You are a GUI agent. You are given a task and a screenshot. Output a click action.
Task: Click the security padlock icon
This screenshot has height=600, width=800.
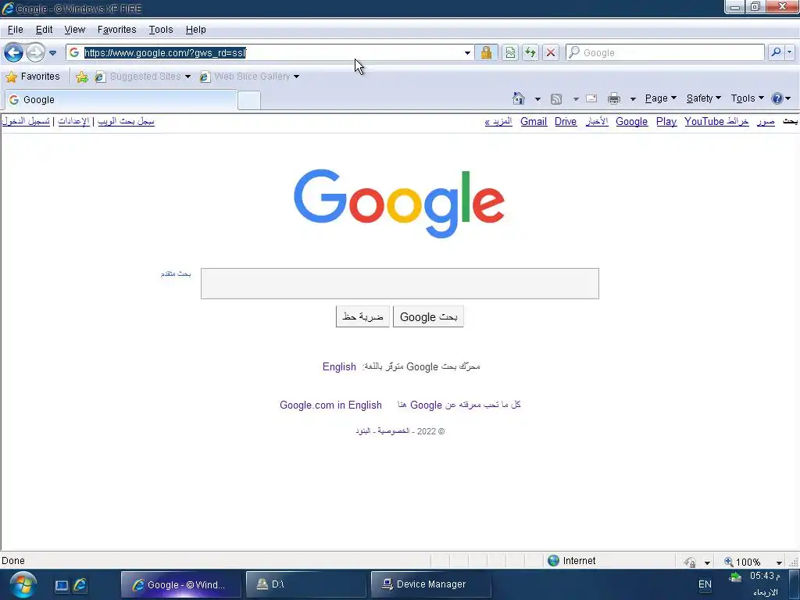coord(486,52)
